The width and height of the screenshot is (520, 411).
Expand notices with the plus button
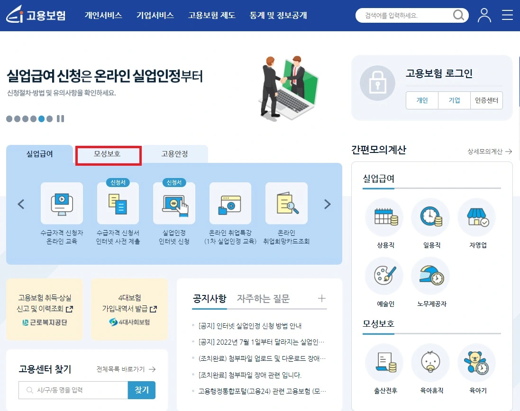click(322, 298)
